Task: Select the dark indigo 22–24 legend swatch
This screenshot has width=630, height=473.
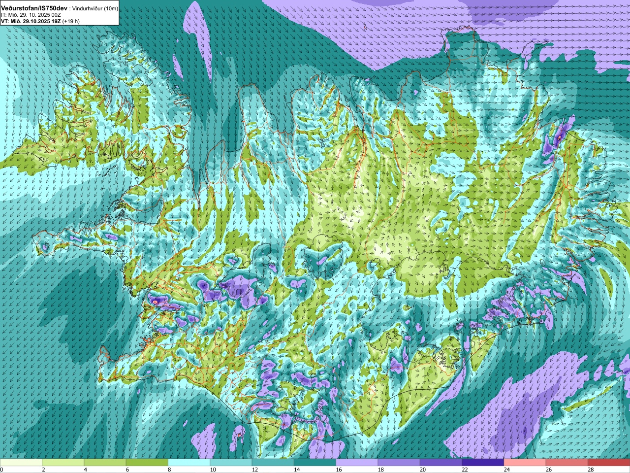Action: tap(483, 462)
